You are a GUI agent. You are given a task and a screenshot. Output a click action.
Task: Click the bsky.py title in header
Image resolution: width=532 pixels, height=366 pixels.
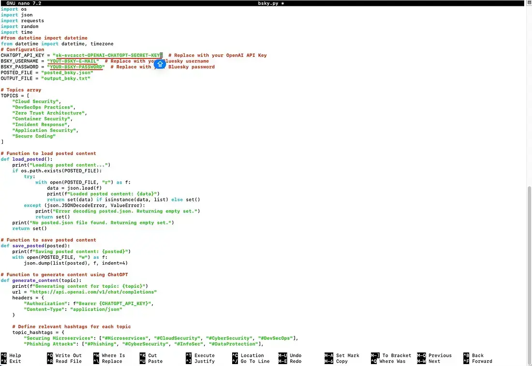(271, 3)
